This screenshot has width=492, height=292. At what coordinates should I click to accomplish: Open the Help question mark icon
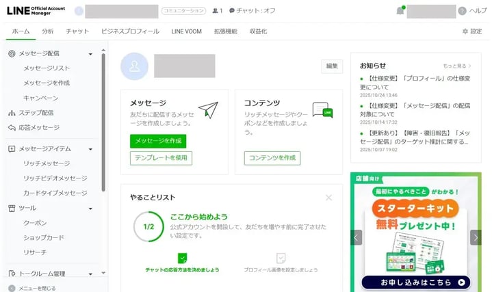point(463,10)
